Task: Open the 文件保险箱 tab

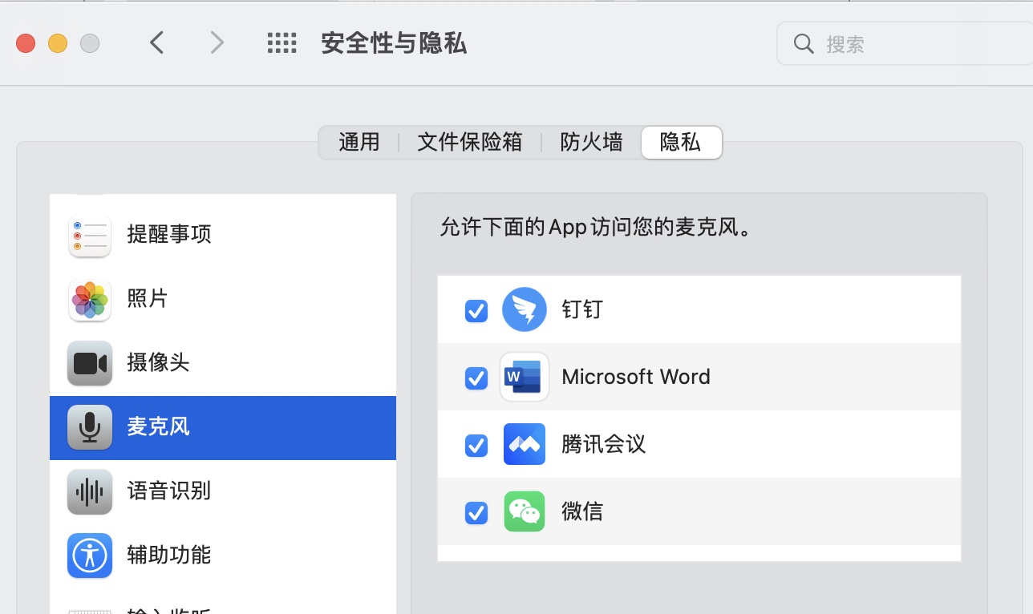Action: click(470, 143)
